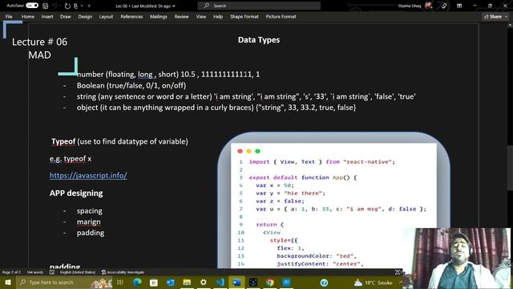The height and width of the screenshot is (289, 513).
Task: Open the user account avatar
Action: pos(428,6)
